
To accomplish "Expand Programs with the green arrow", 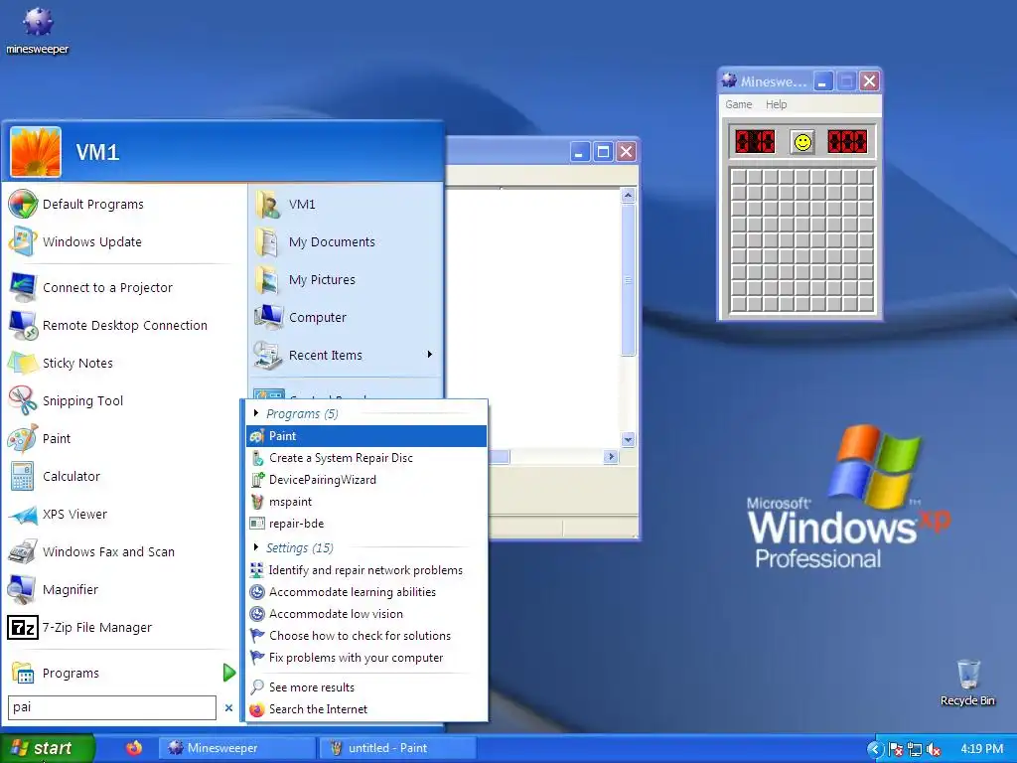I will (229, 673).
